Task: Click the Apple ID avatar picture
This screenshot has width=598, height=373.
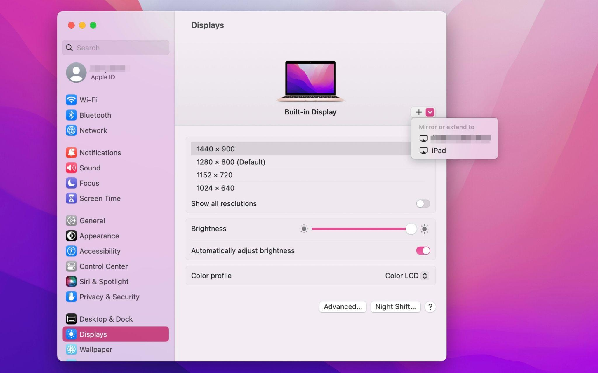Action: (76, 72)
